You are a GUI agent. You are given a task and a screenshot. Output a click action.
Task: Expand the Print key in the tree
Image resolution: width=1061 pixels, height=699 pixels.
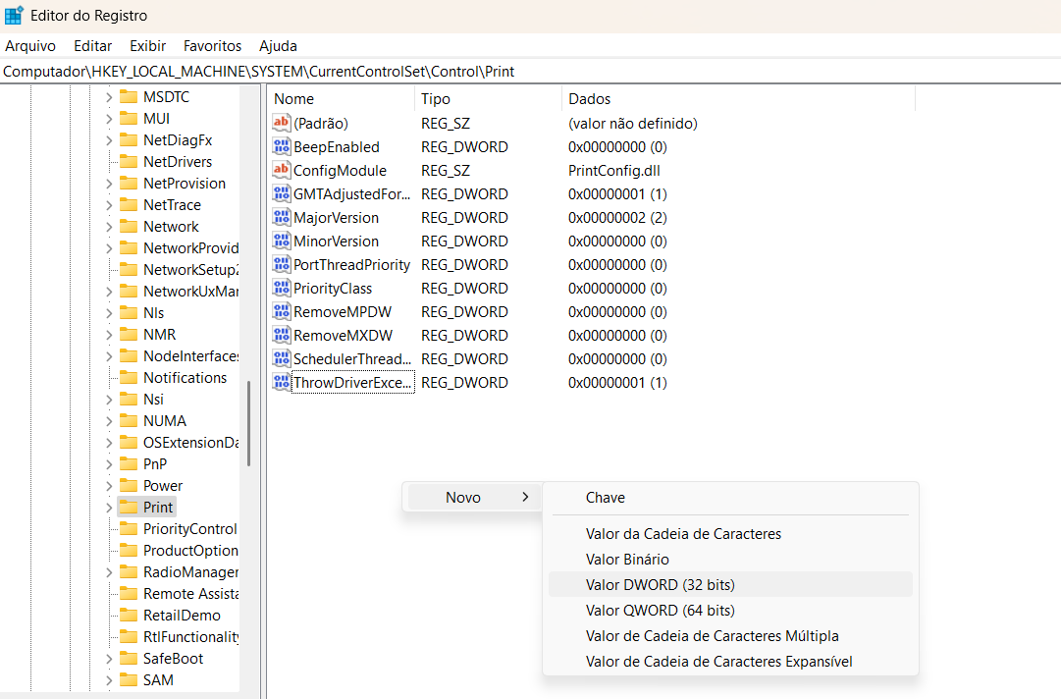coord(109,508)
